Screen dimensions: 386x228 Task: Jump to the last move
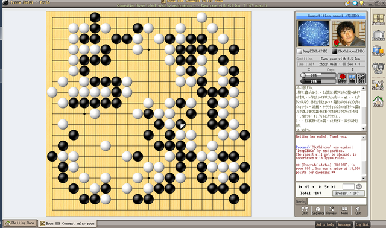point(333,187)
